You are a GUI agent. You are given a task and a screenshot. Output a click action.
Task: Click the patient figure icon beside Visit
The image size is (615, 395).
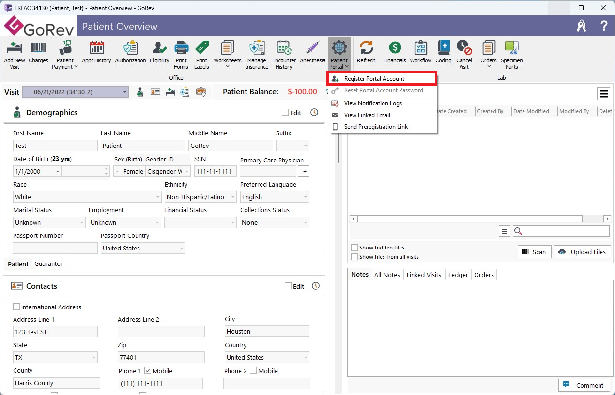[140, 92]
